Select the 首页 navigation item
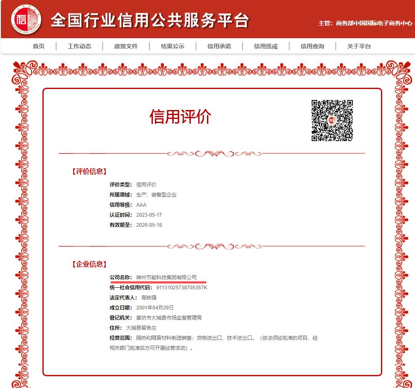Viewport: 415px width, 388px height. (x=39, y=46)
